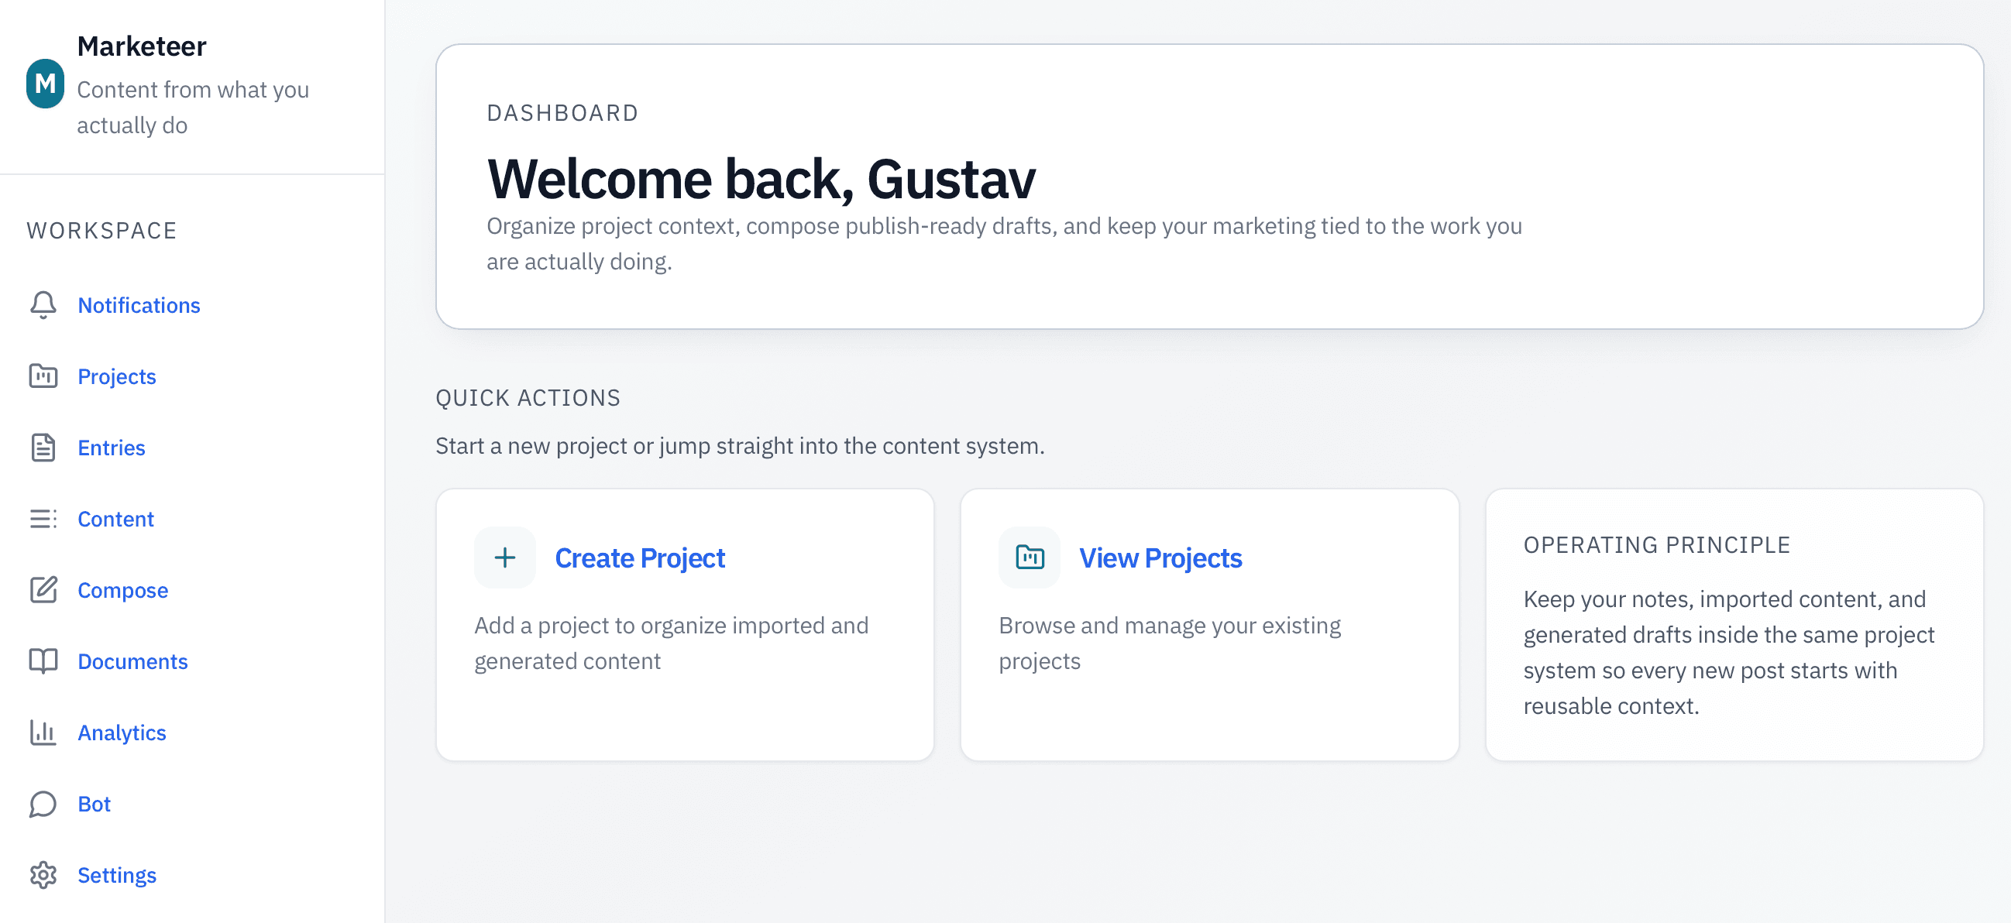Click the Marketeer M logo avatar
The height and width of the screenshot is (923, 2011).
click(x=45, y=84)
